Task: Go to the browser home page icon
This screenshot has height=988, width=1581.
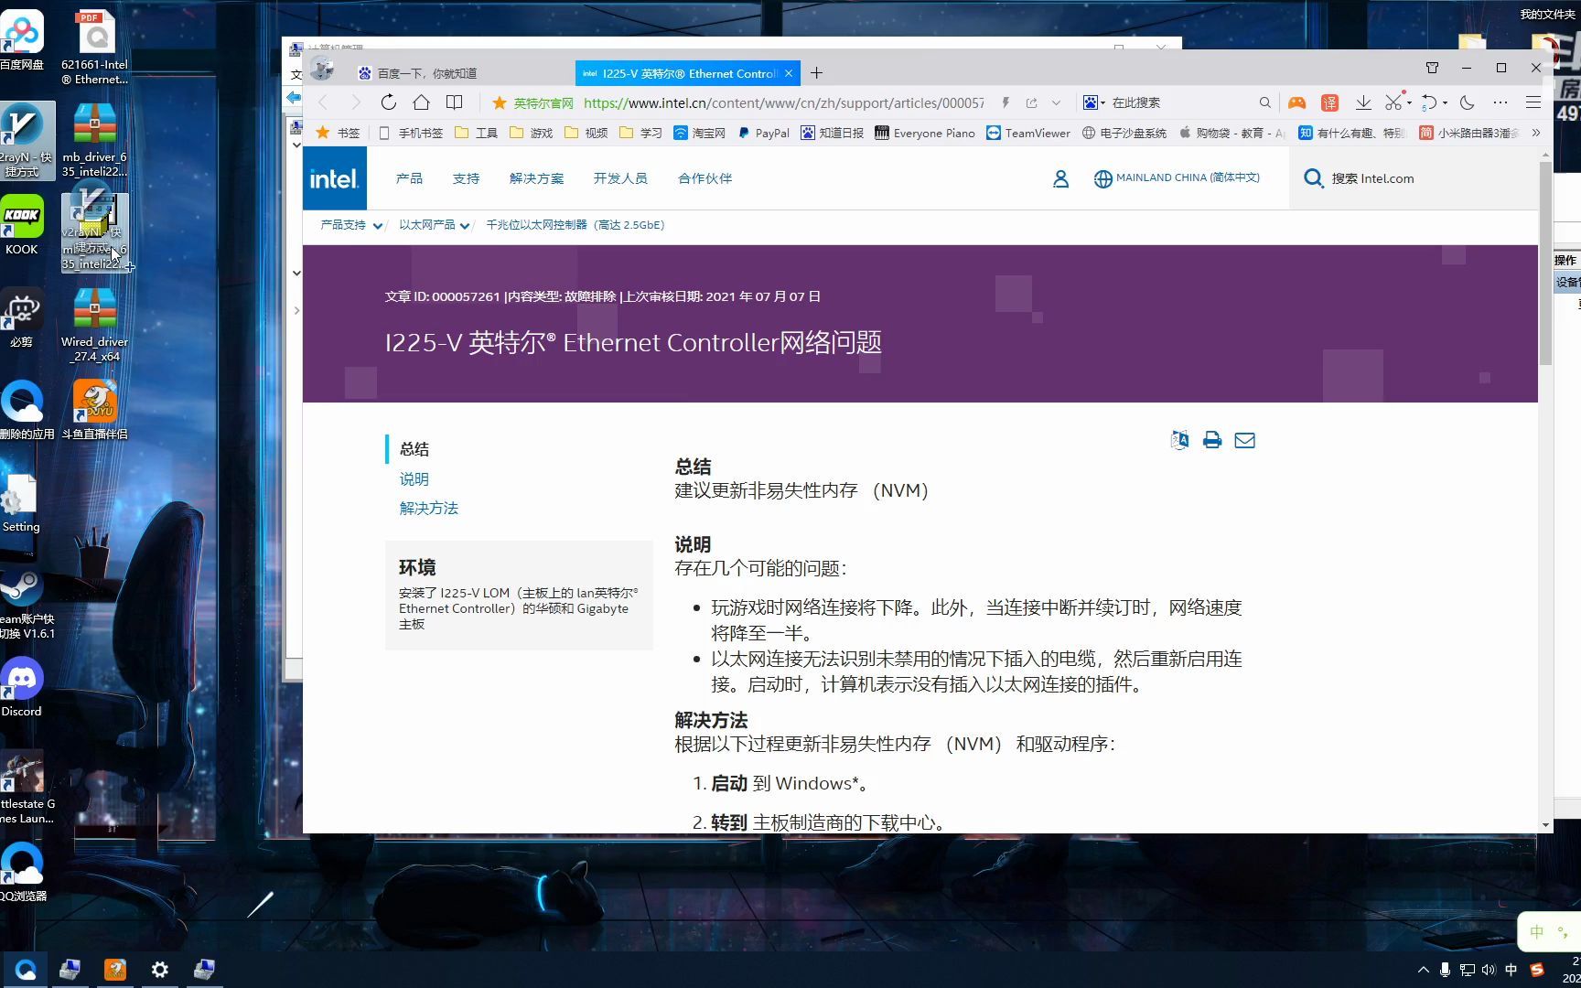Action: click(x=421, y=102)
